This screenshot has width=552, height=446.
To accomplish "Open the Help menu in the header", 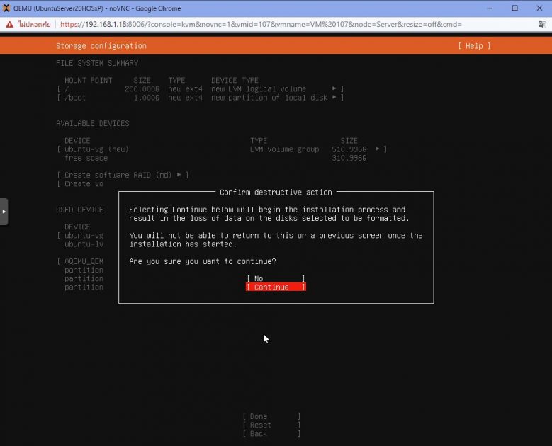I will click(474, 46).
